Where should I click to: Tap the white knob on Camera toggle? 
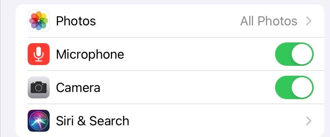click(302, 87)
